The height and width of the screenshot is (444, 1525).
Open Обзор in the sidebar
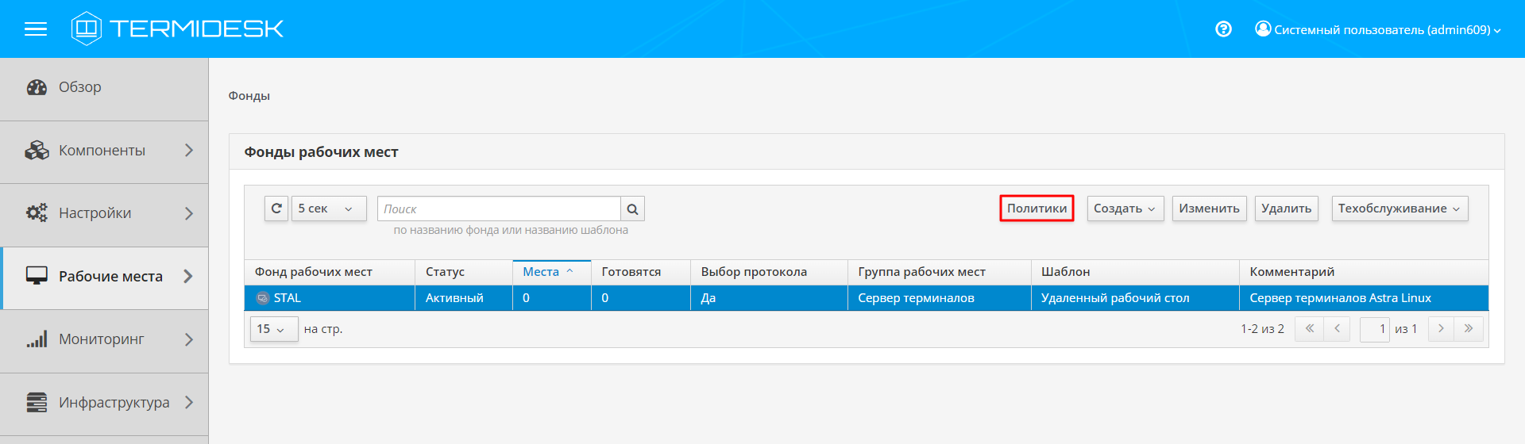pos(79,87)
